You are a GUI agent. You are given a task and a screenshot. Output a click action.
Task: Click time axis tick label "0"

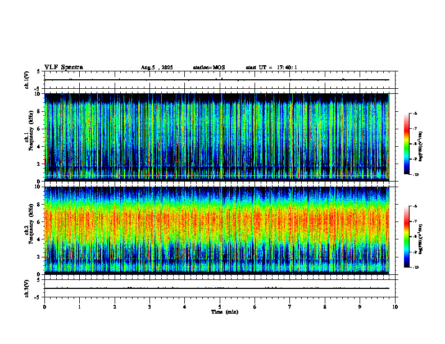pos(44,307)
